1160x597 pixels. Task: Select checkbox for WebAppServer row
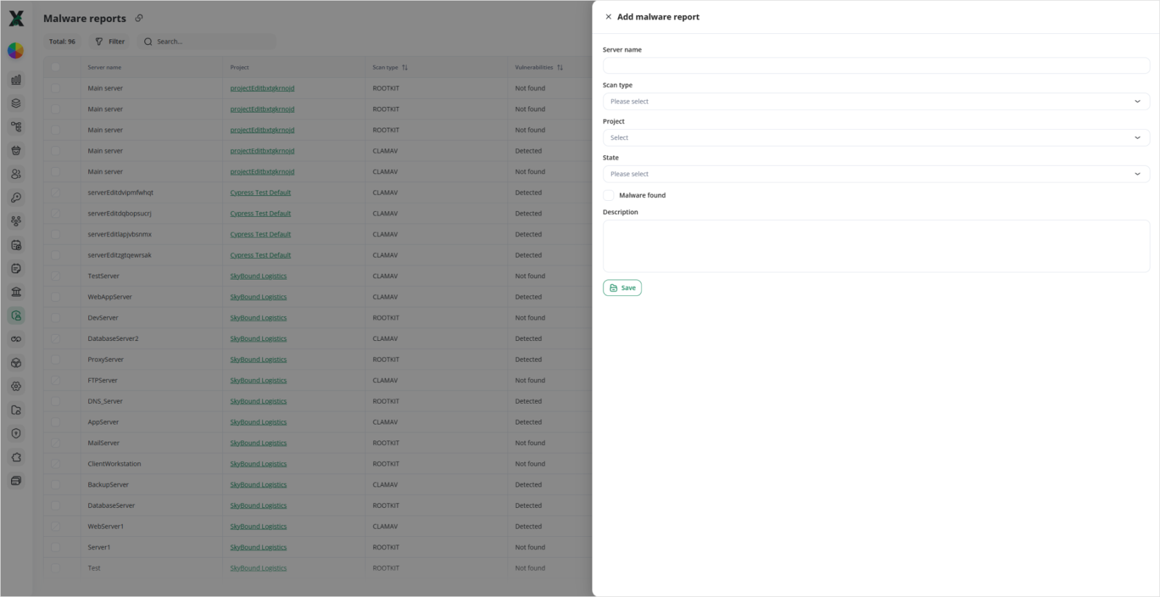click(x=55, y=297)
